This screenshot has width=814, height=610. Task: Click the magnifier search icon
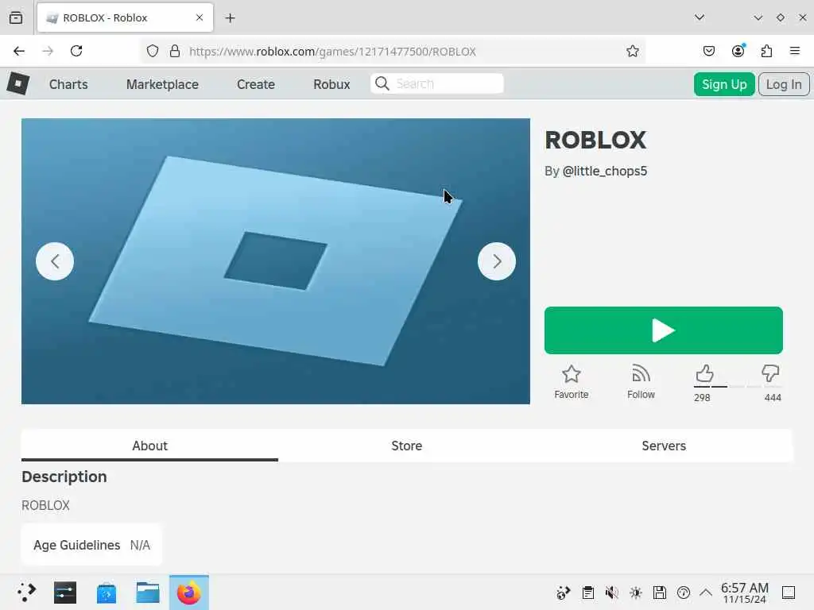pyautogui.click(x=382, y=83)
